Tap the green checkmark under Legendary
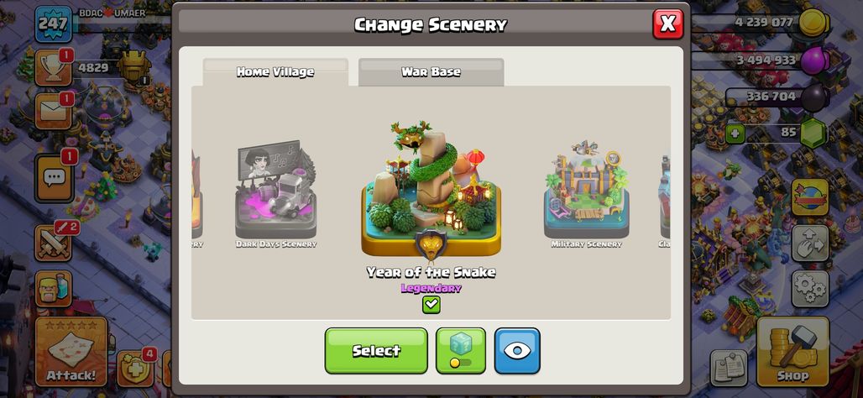Viewport: 863px width, 398px height. point(431,305)
